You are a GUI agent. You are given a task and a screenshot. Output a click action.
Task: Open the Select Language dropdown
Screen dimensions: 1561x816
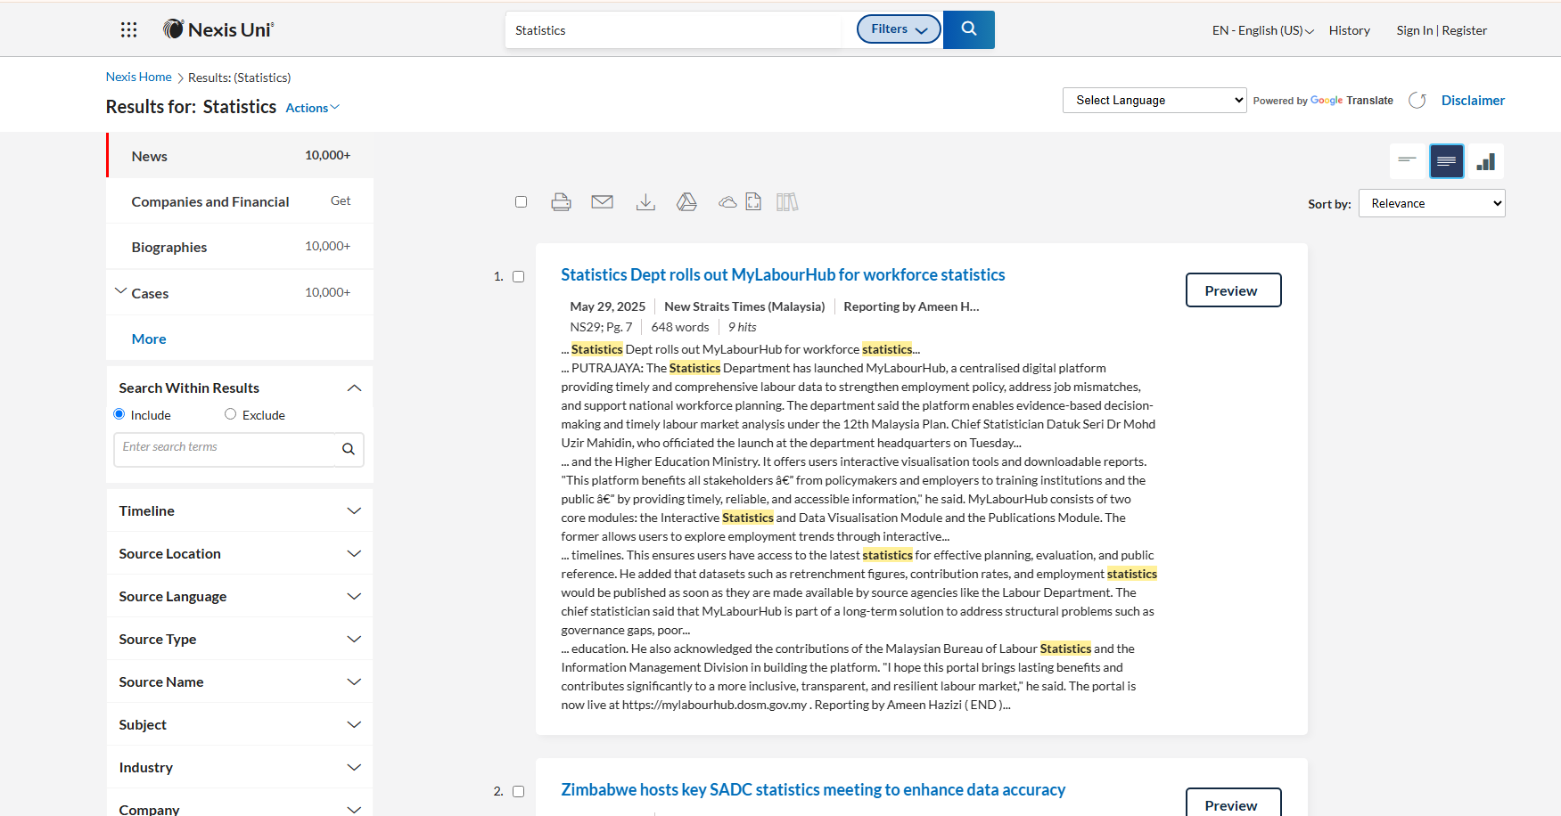click(1154, 100)
